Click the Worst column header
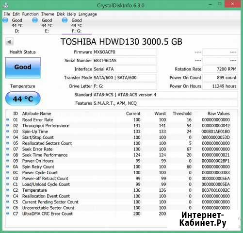The height and width of the screenshot is (233, 243). (x=160, y=114)
